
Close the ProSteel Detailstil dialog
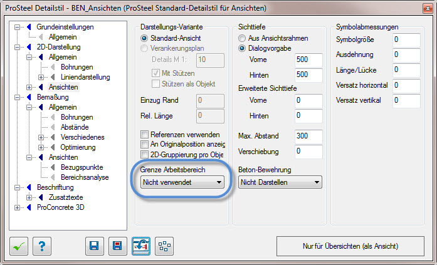428,9
